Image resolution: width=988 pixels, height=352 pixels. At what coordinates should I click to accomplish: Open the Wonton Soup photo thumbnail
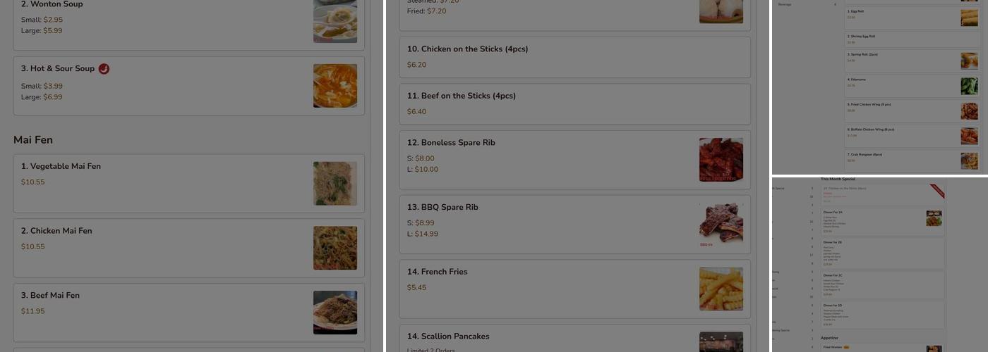pyautogui.click(x=335, y=21)
